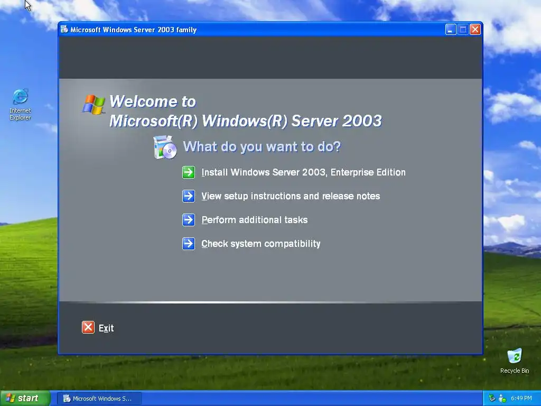The height and width of the screenshot is (406, 541).
Task: Select the Recycle Bin desktop icon
Action: [x=515, y=361]
